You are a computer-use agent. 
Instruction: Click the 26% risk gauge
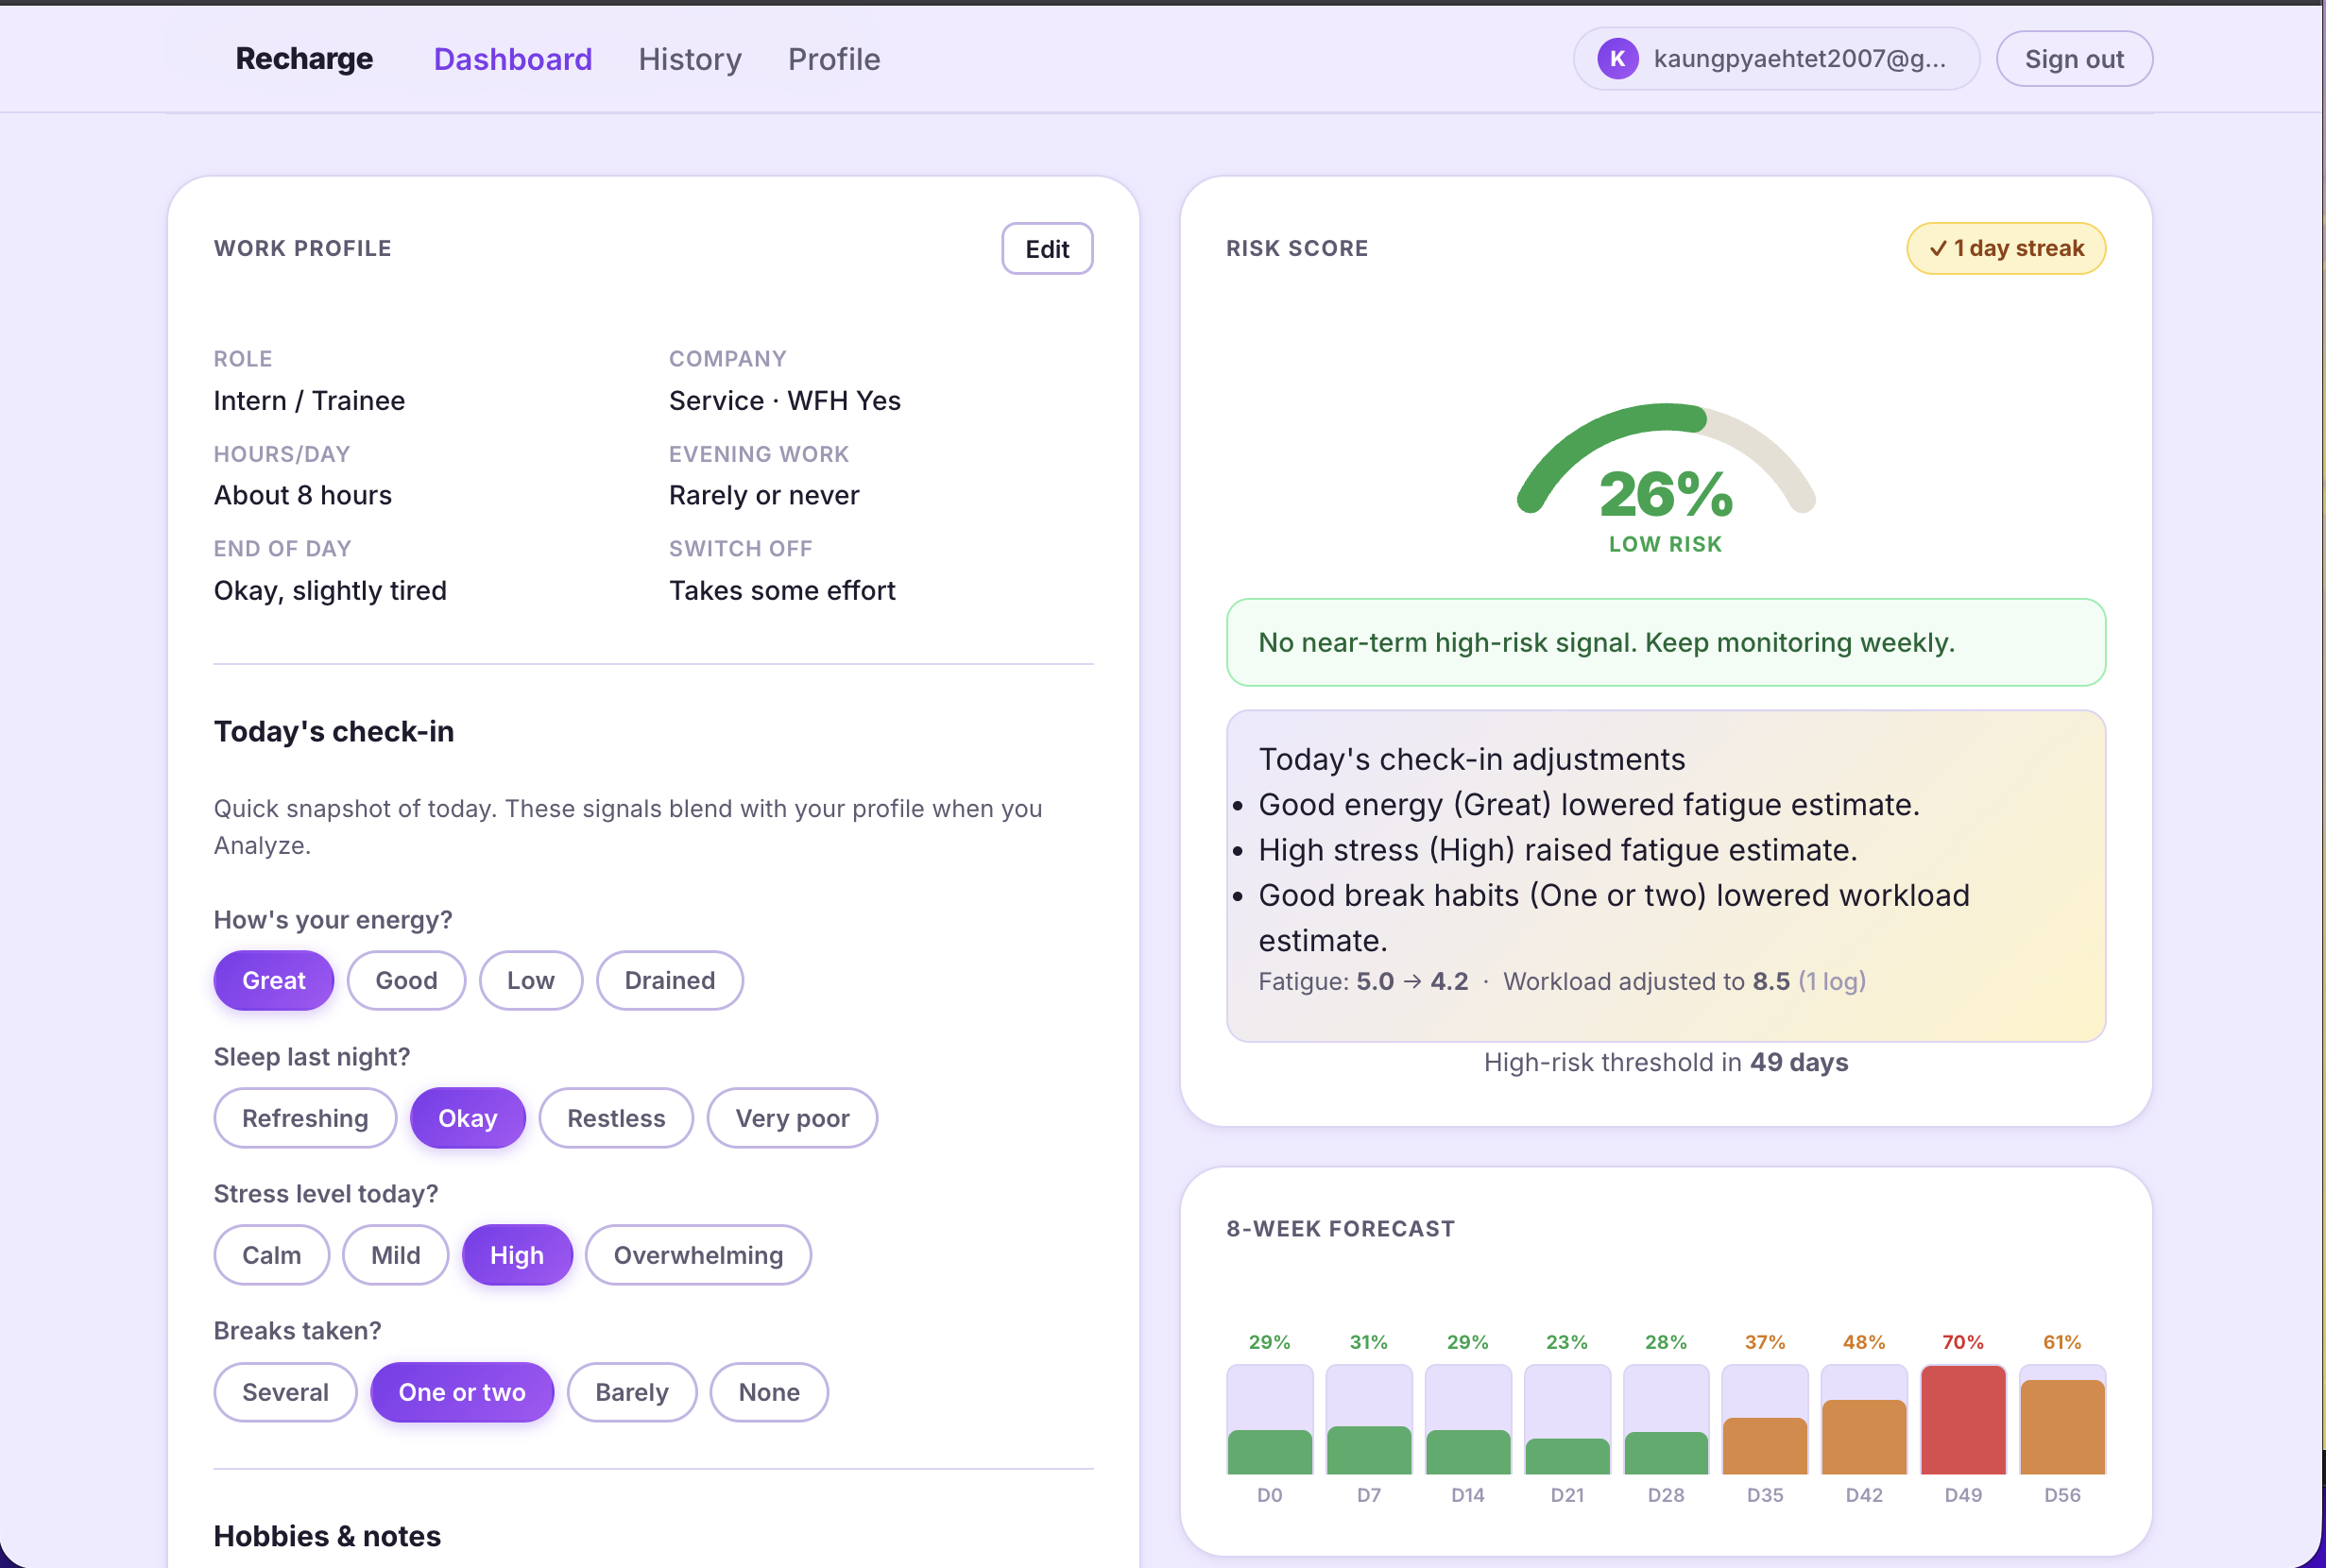1665,470
